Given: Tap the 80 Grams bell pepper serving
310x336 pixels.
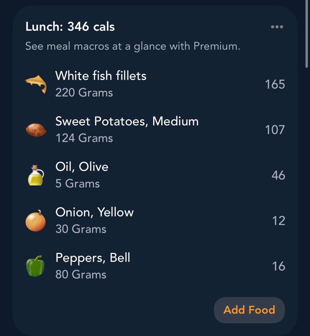Looking at the screenshot, I should 81,275.
